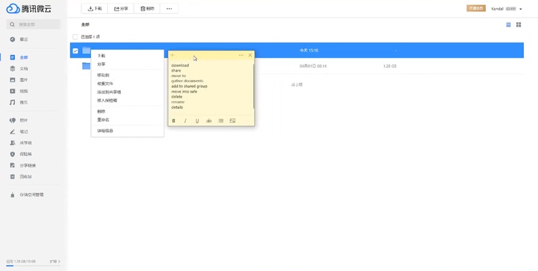Click 'details' text in sticky note
Screen dimensions: 538x271
click(x=177, y=107)
